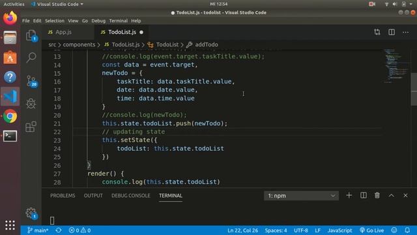
Task: Select Visual Studio Code in the dock
Action: 10,97
